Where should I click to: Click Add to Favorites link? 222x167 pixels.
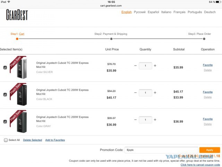(55, 140)
